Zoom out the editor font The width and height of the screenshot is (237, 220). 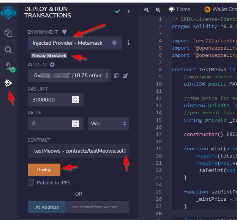147,10
